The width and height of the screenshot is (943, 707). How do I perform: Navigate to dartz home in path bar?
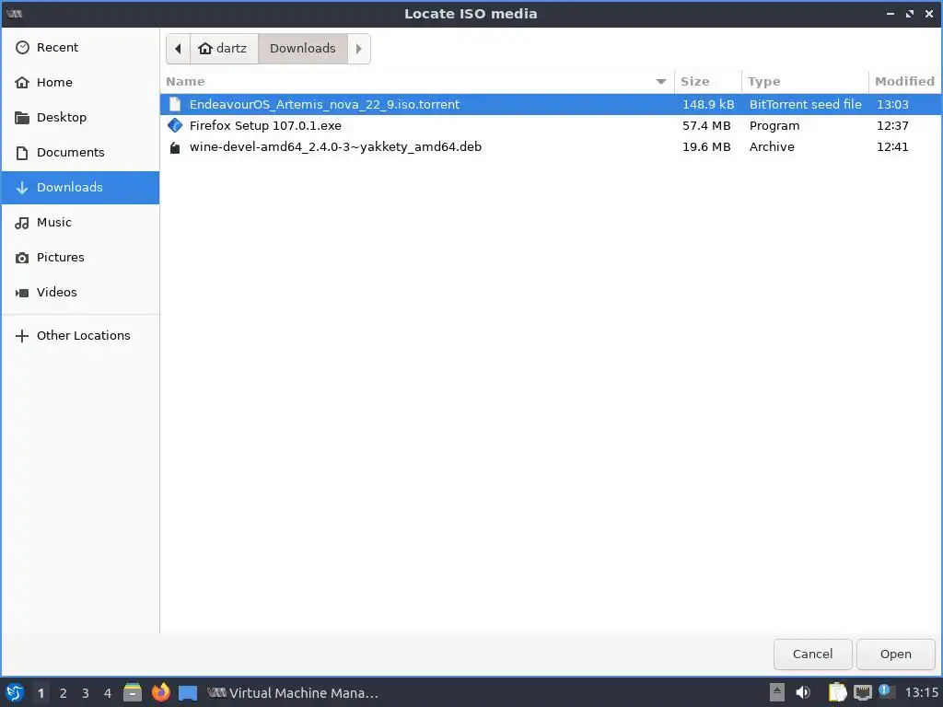224,49
